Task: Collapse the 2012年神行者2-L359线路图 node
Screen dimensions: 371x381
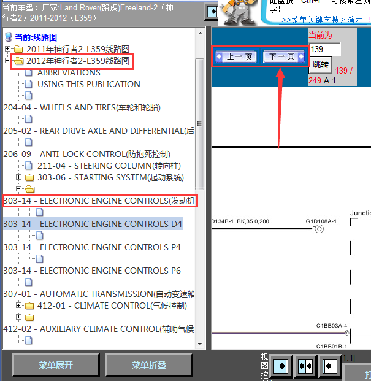Action: coord(7,61)
